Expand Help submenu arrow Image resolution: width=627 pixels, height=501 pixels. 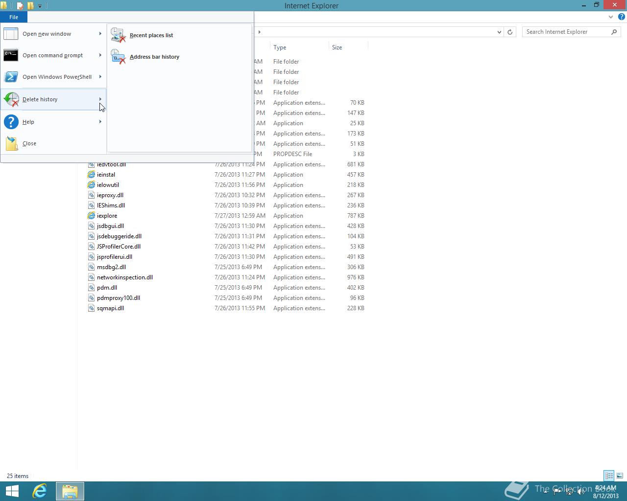click(x=100, y=122)
